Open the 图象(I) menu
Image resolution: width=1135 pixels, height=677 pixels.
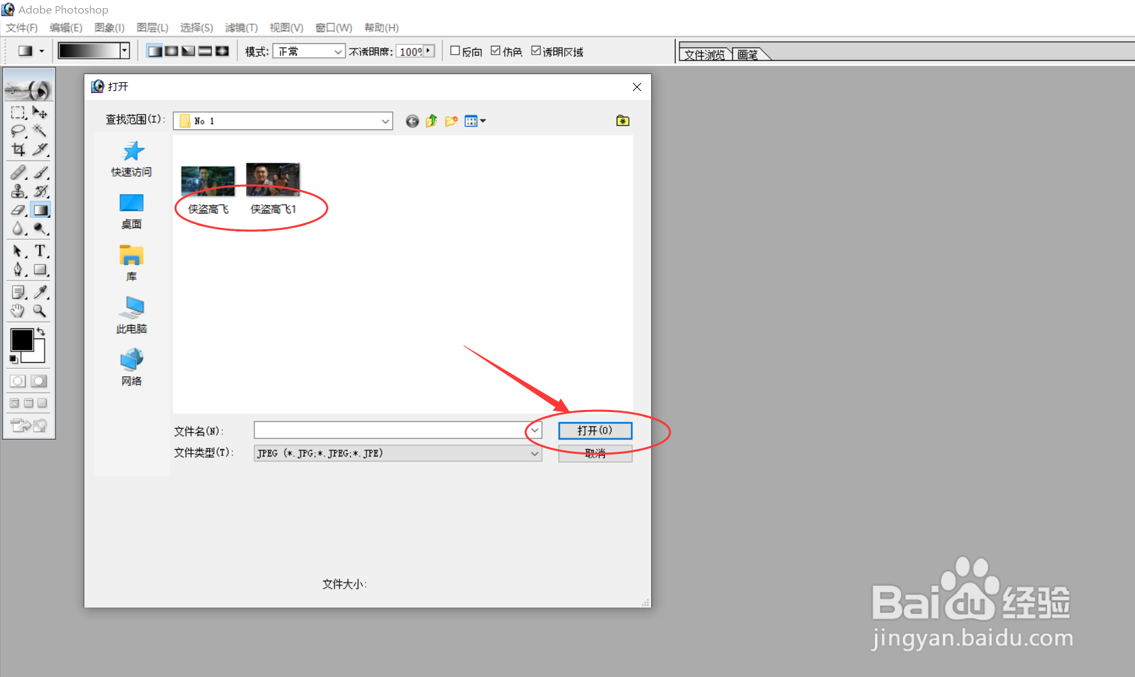pyautogui.click(x=109, y=28)
